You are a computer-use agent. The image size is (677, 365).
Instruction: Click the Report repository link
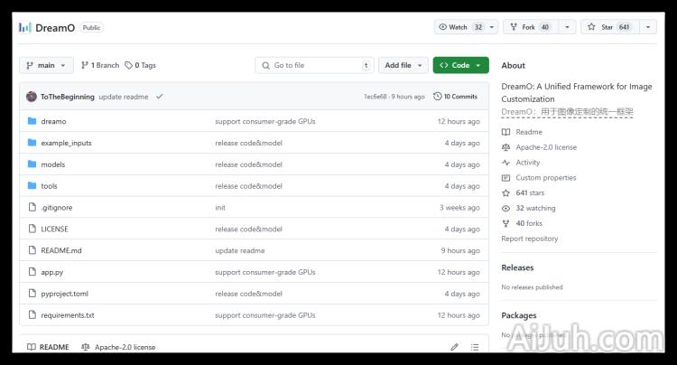tap(530, 239)
